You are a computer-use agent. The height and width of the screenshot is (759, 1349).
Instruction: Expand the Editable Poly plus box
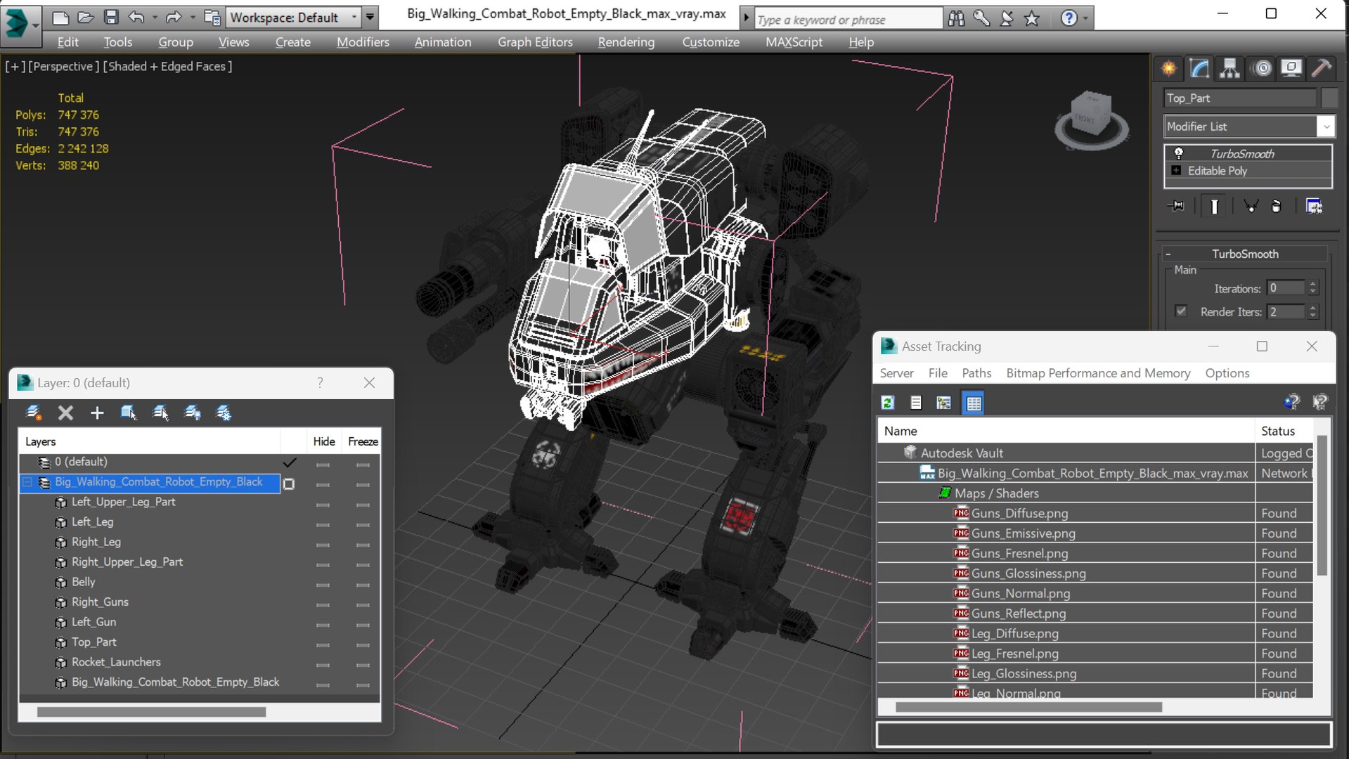[1175, 170]
